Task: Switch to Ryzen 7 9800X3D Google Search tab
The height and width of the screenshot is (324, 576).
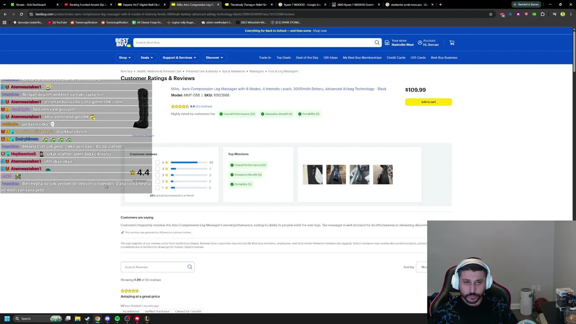Action: click(302, 4)
